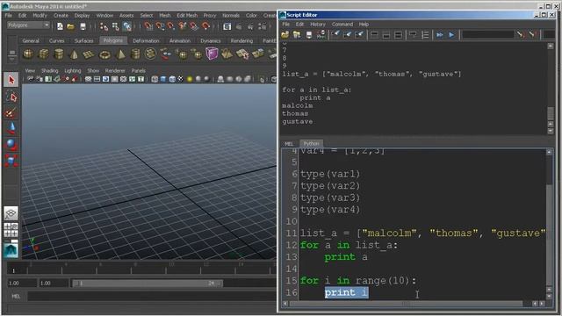Click the New Scene icon
The height and width of the screenshot is (316, 562).
(x=60, y=26)
